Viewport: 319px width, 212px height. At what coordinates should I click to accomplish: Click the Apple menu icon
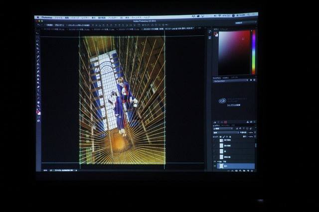(x=37, y=17)
